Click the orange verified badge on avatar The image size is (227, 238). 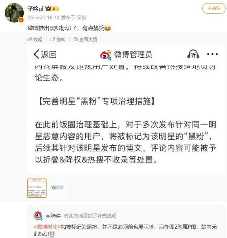[21, 20]
